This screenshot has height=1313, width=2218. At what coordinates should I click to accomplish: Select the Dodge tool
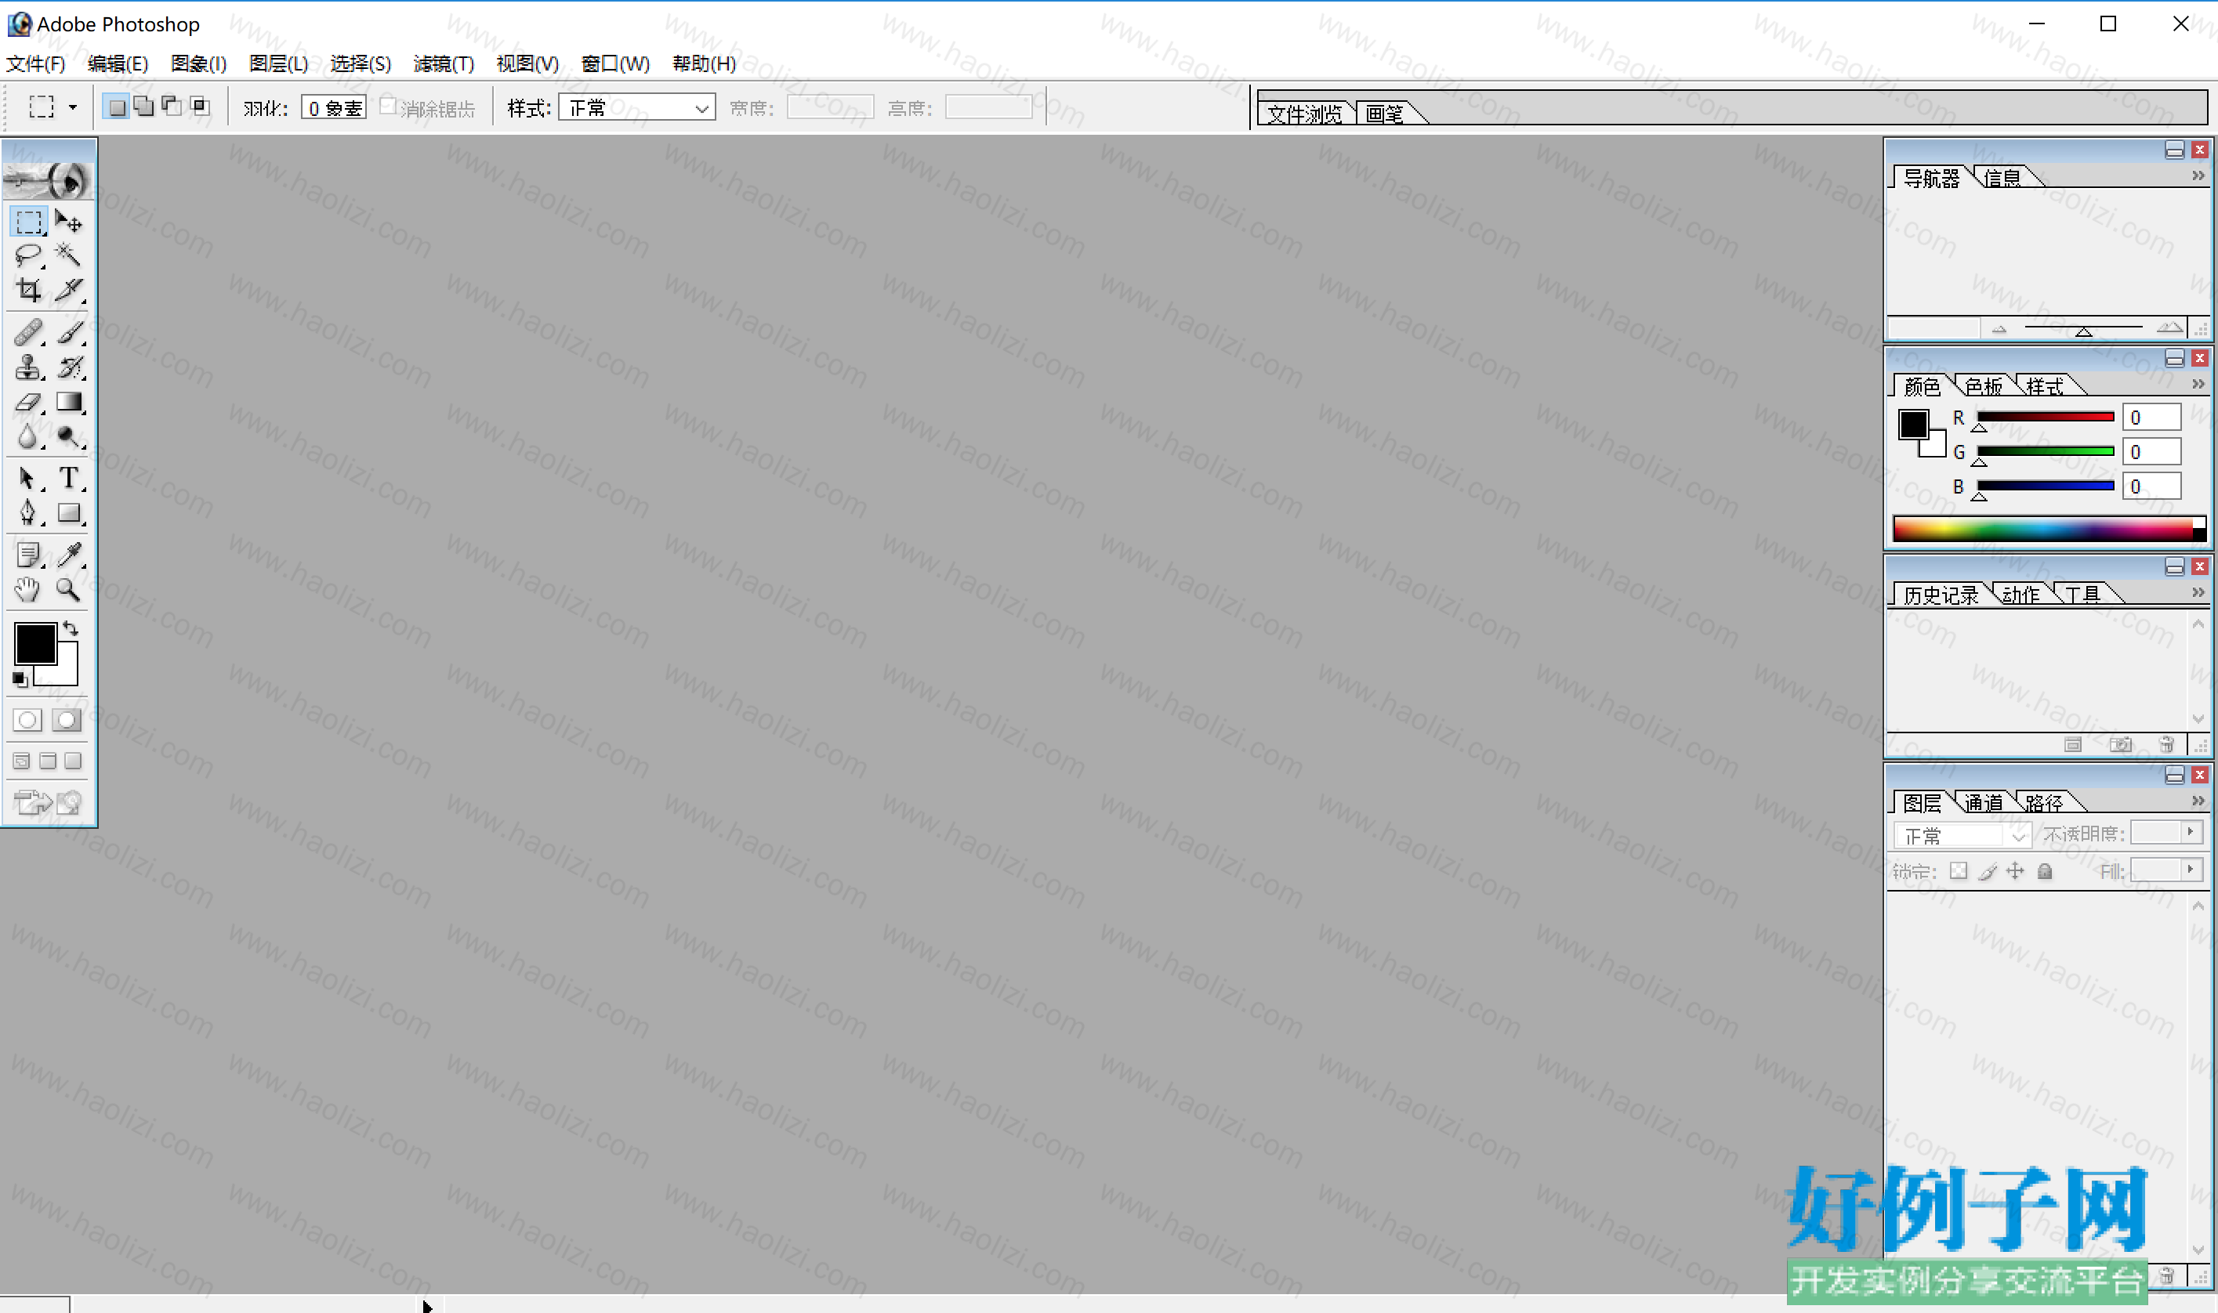coord(69,437)
